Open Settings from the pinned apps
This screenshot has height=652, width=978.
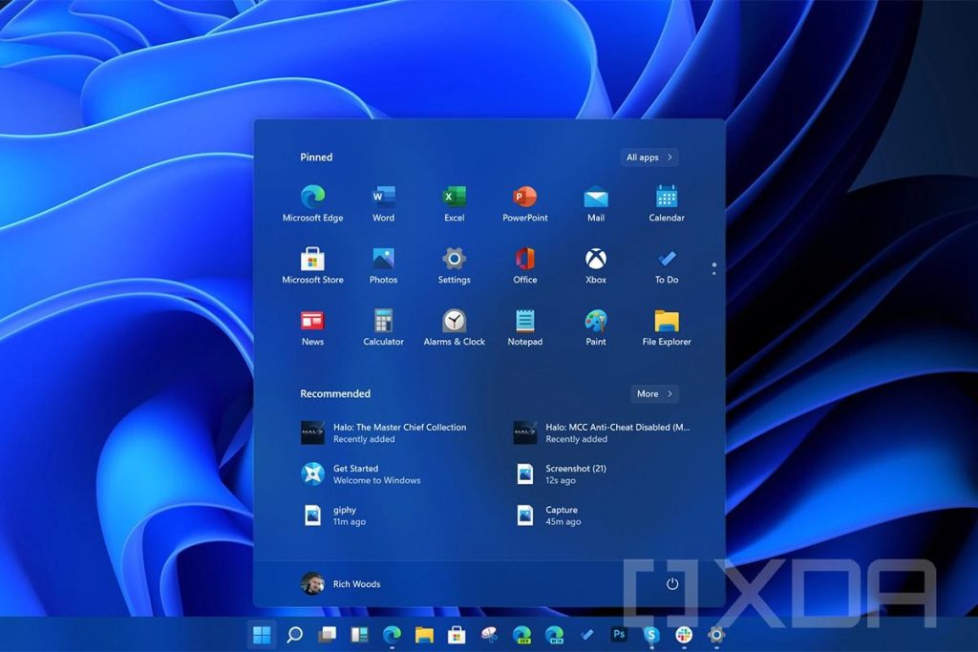coord(454,265)
